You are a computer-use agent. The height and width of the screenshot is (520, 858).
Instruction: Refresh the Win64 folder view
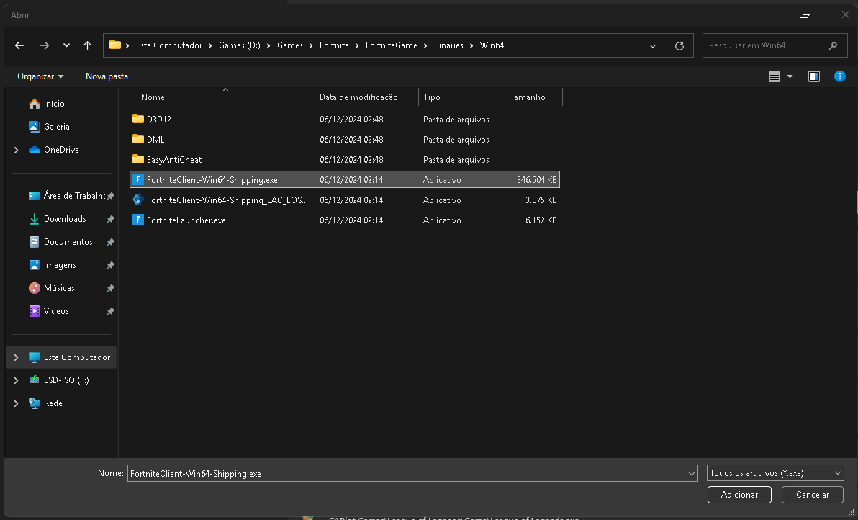point(679,46)
